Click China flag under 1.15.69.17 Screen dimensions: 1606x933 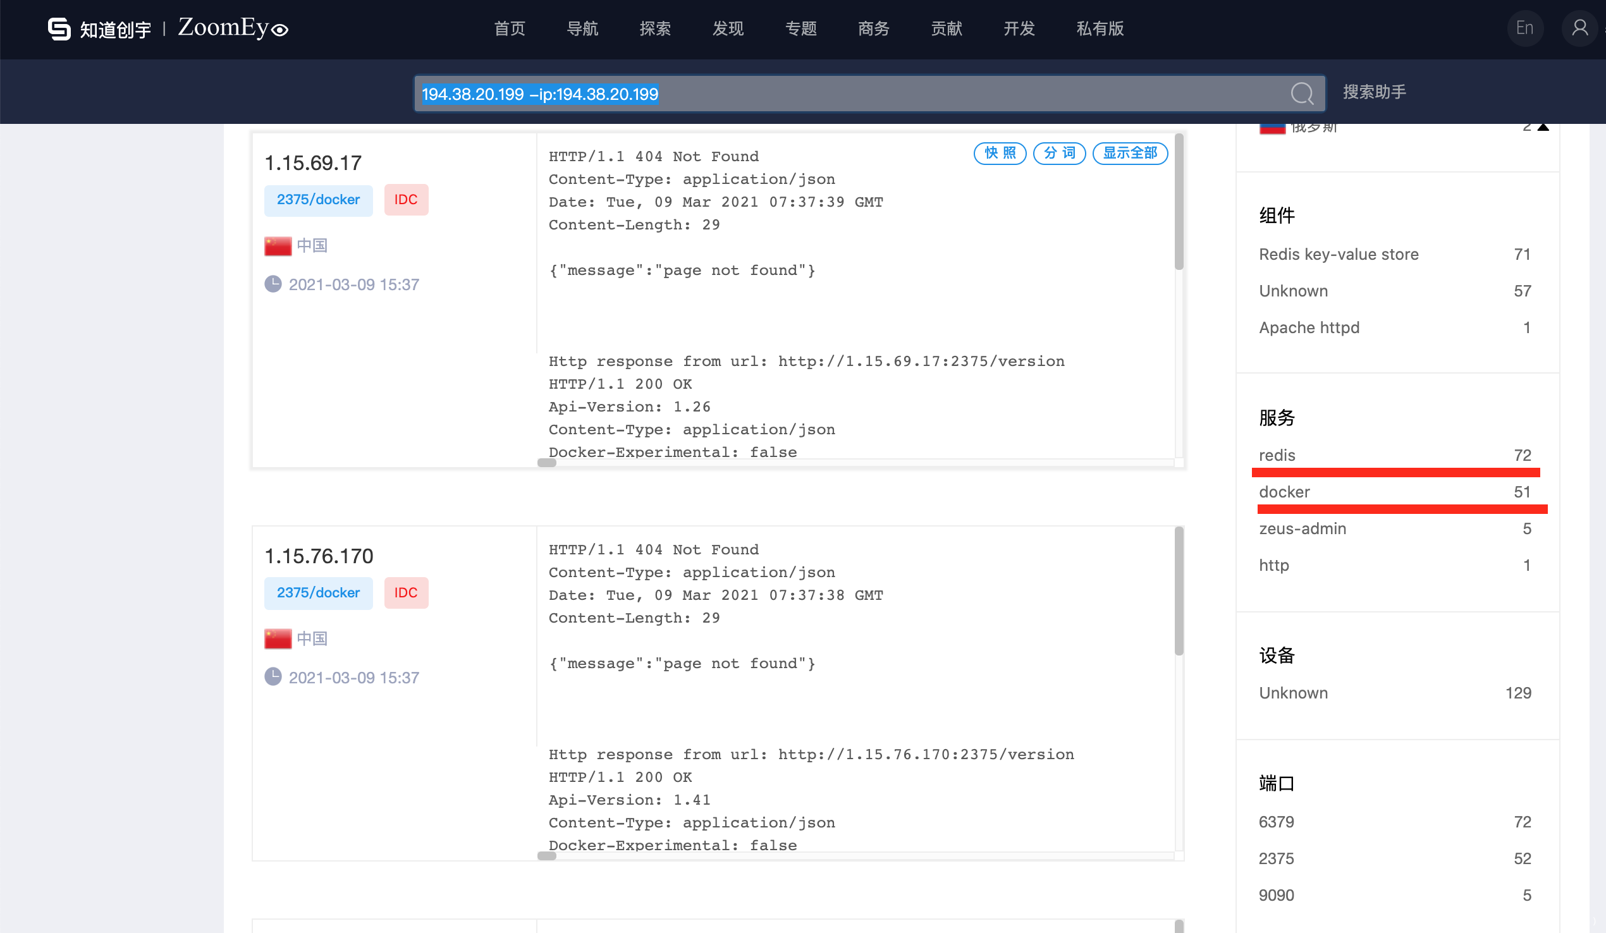coord(278,246)
